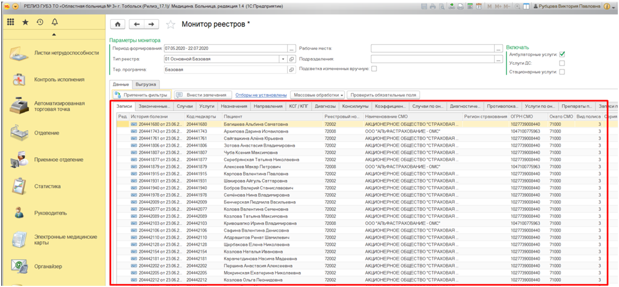Open the Диагнозы tab
619x287 pixels.
point(325,106)
